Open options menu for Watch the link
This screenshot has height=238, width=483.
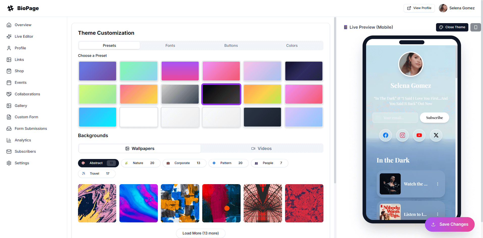(x=438, y=184)
